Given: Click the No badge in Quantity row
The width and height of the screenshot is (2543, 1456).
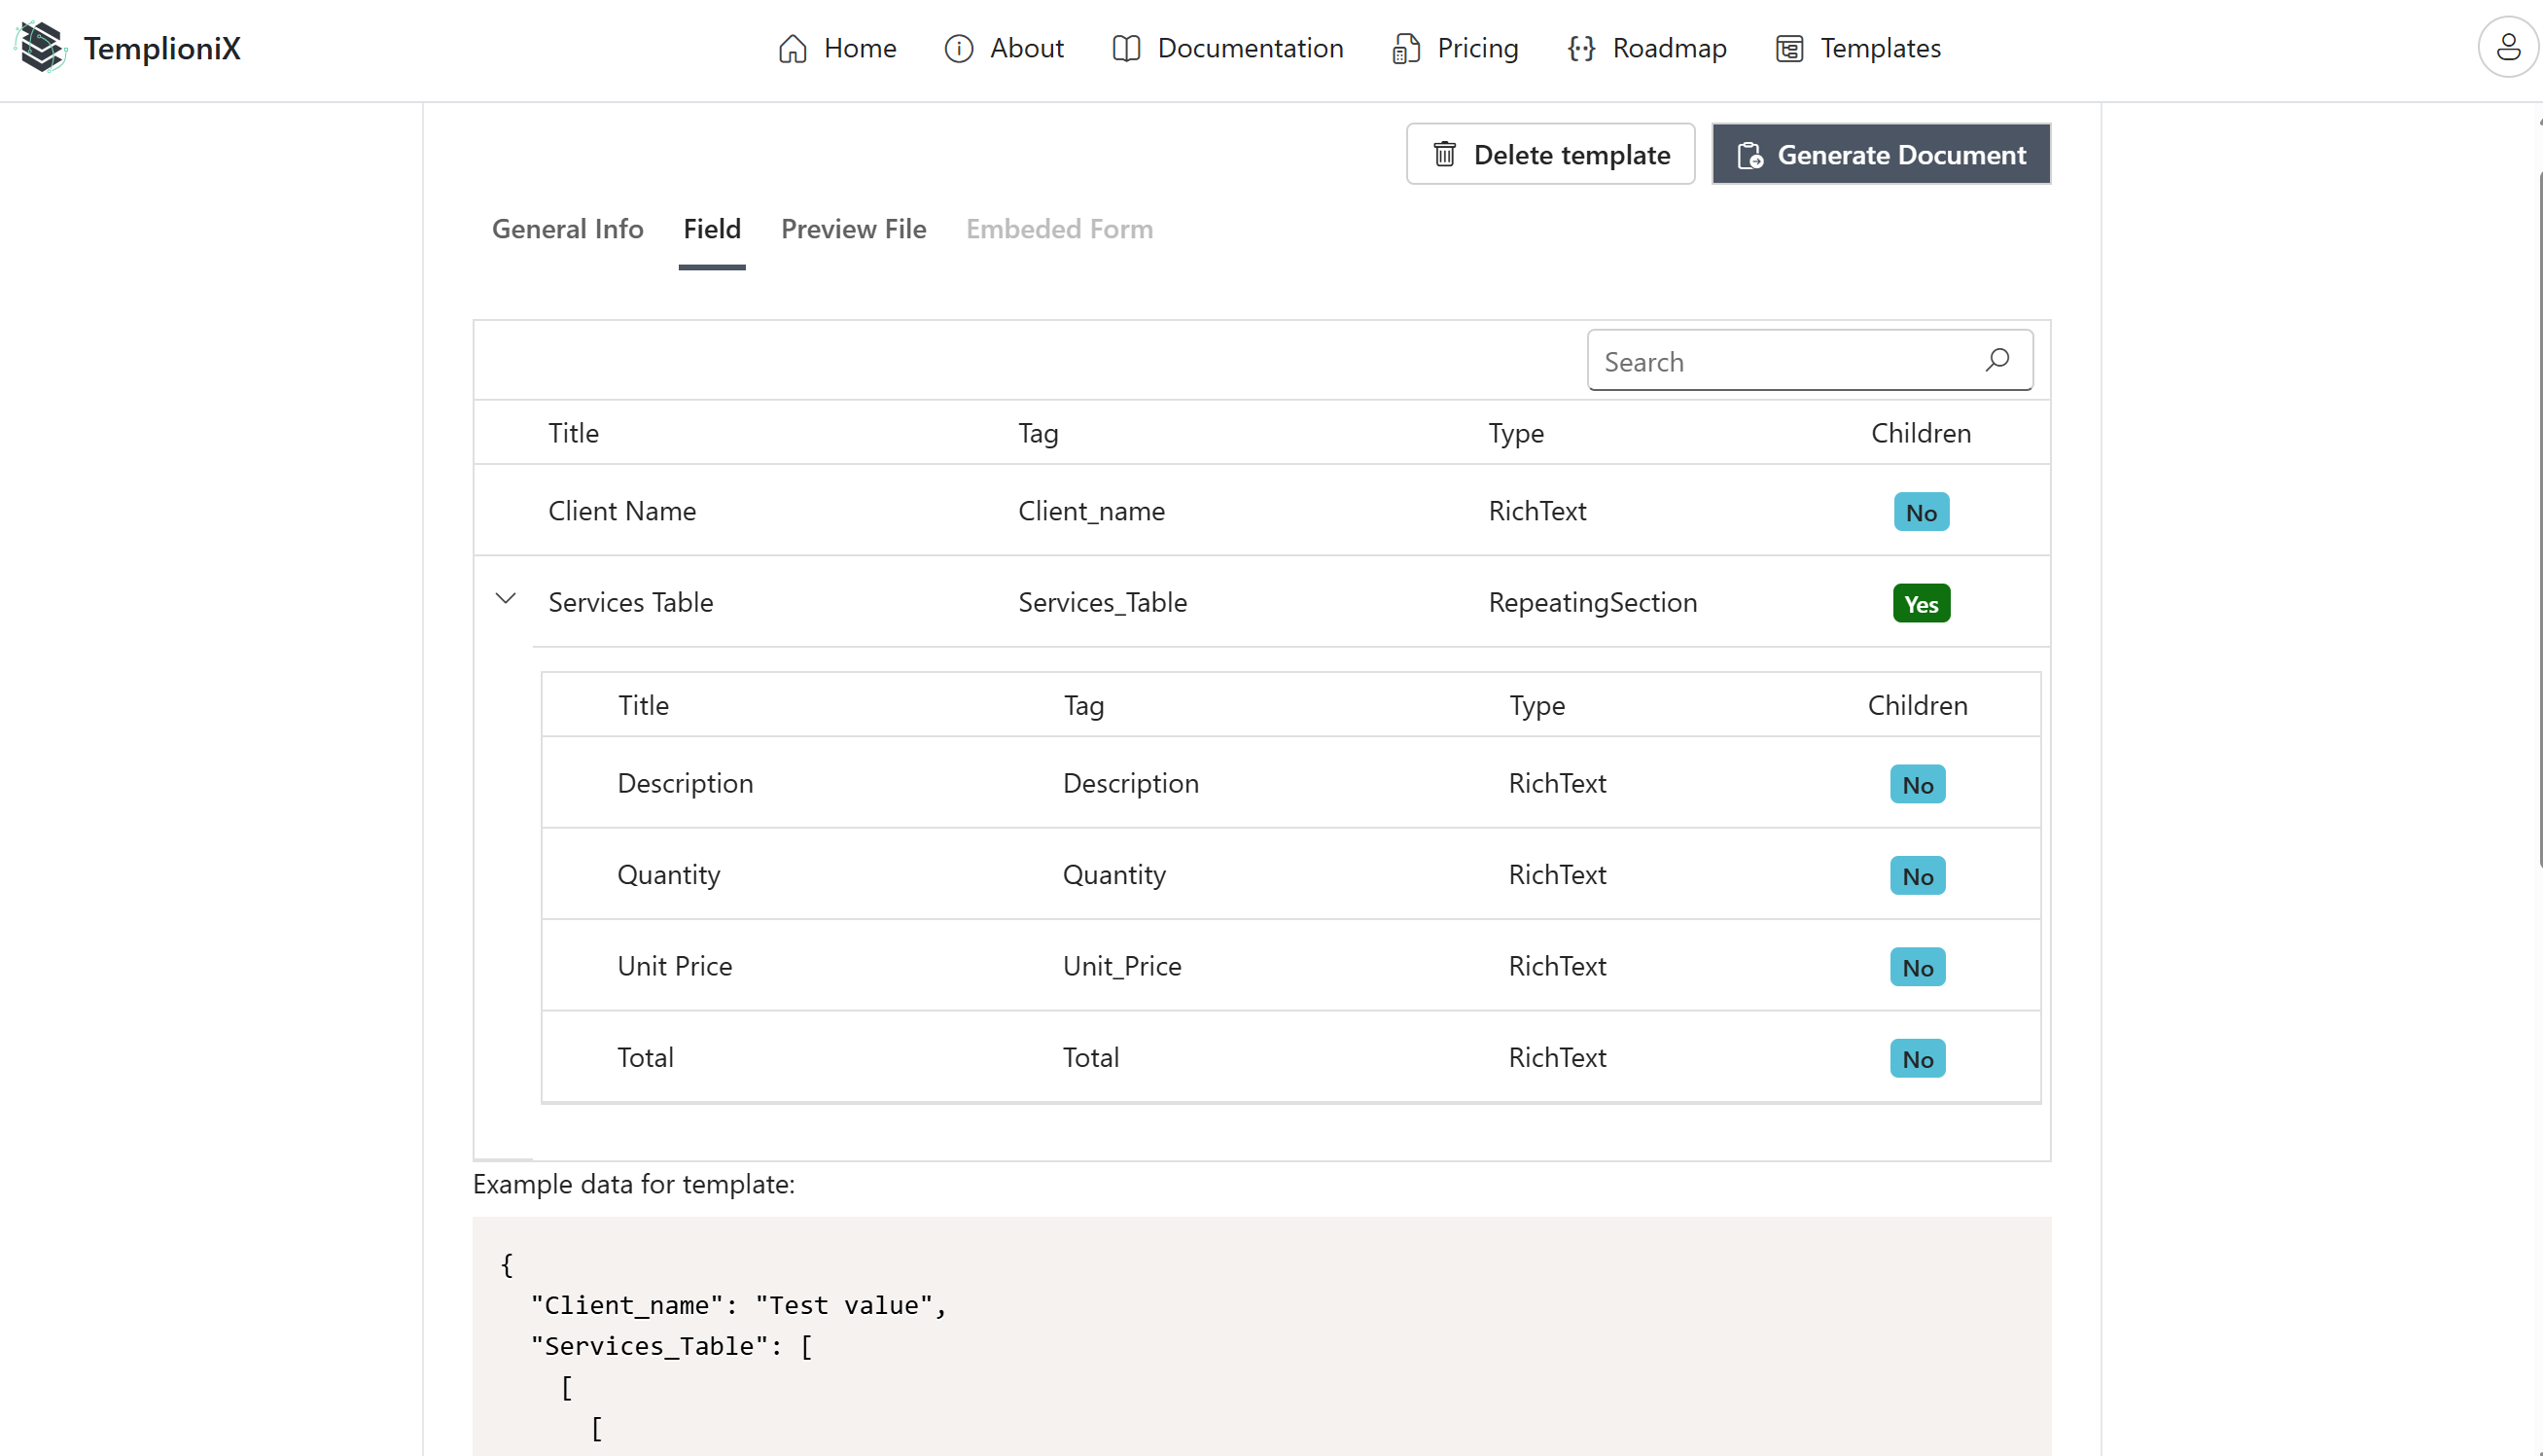Looking at the screenshot, I should [x=1918, y=876].
